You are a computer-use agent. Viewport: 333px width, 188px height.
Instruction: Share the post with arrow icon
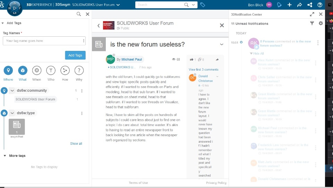(217, 60)
